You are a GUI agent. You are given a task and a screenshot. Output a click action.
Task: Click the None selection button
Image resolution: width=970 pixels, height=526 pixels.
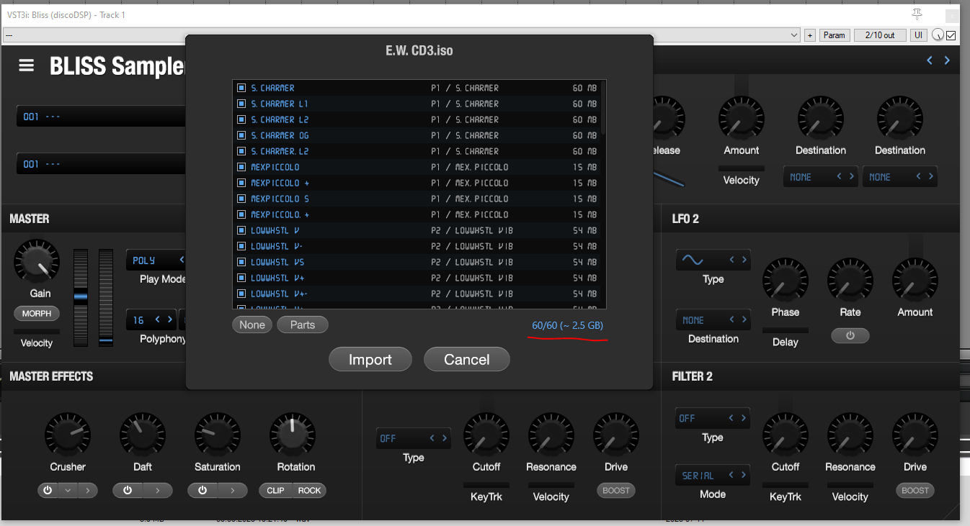pyautogui.click(x=252, y=325)
